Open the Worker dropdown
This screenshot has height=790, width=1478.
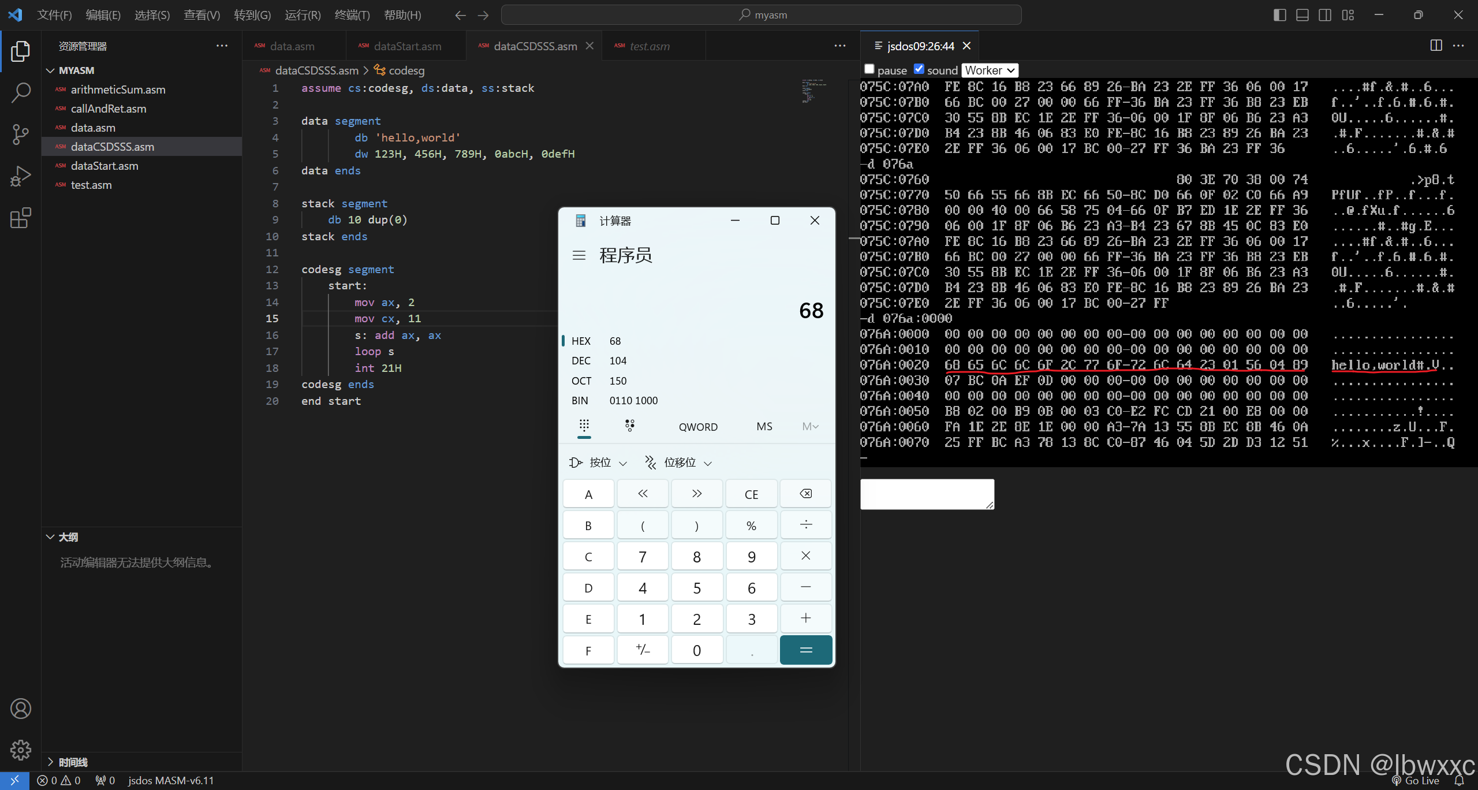tap(990, 70)
